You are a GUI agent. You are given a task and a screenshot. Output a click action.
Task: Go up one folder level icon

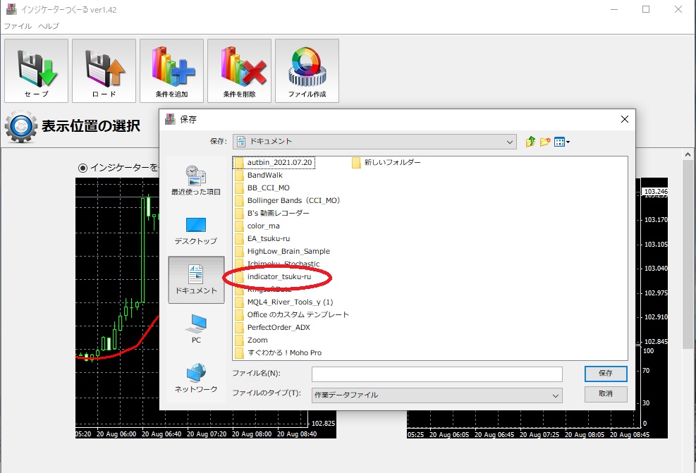[x=531, y=142]
